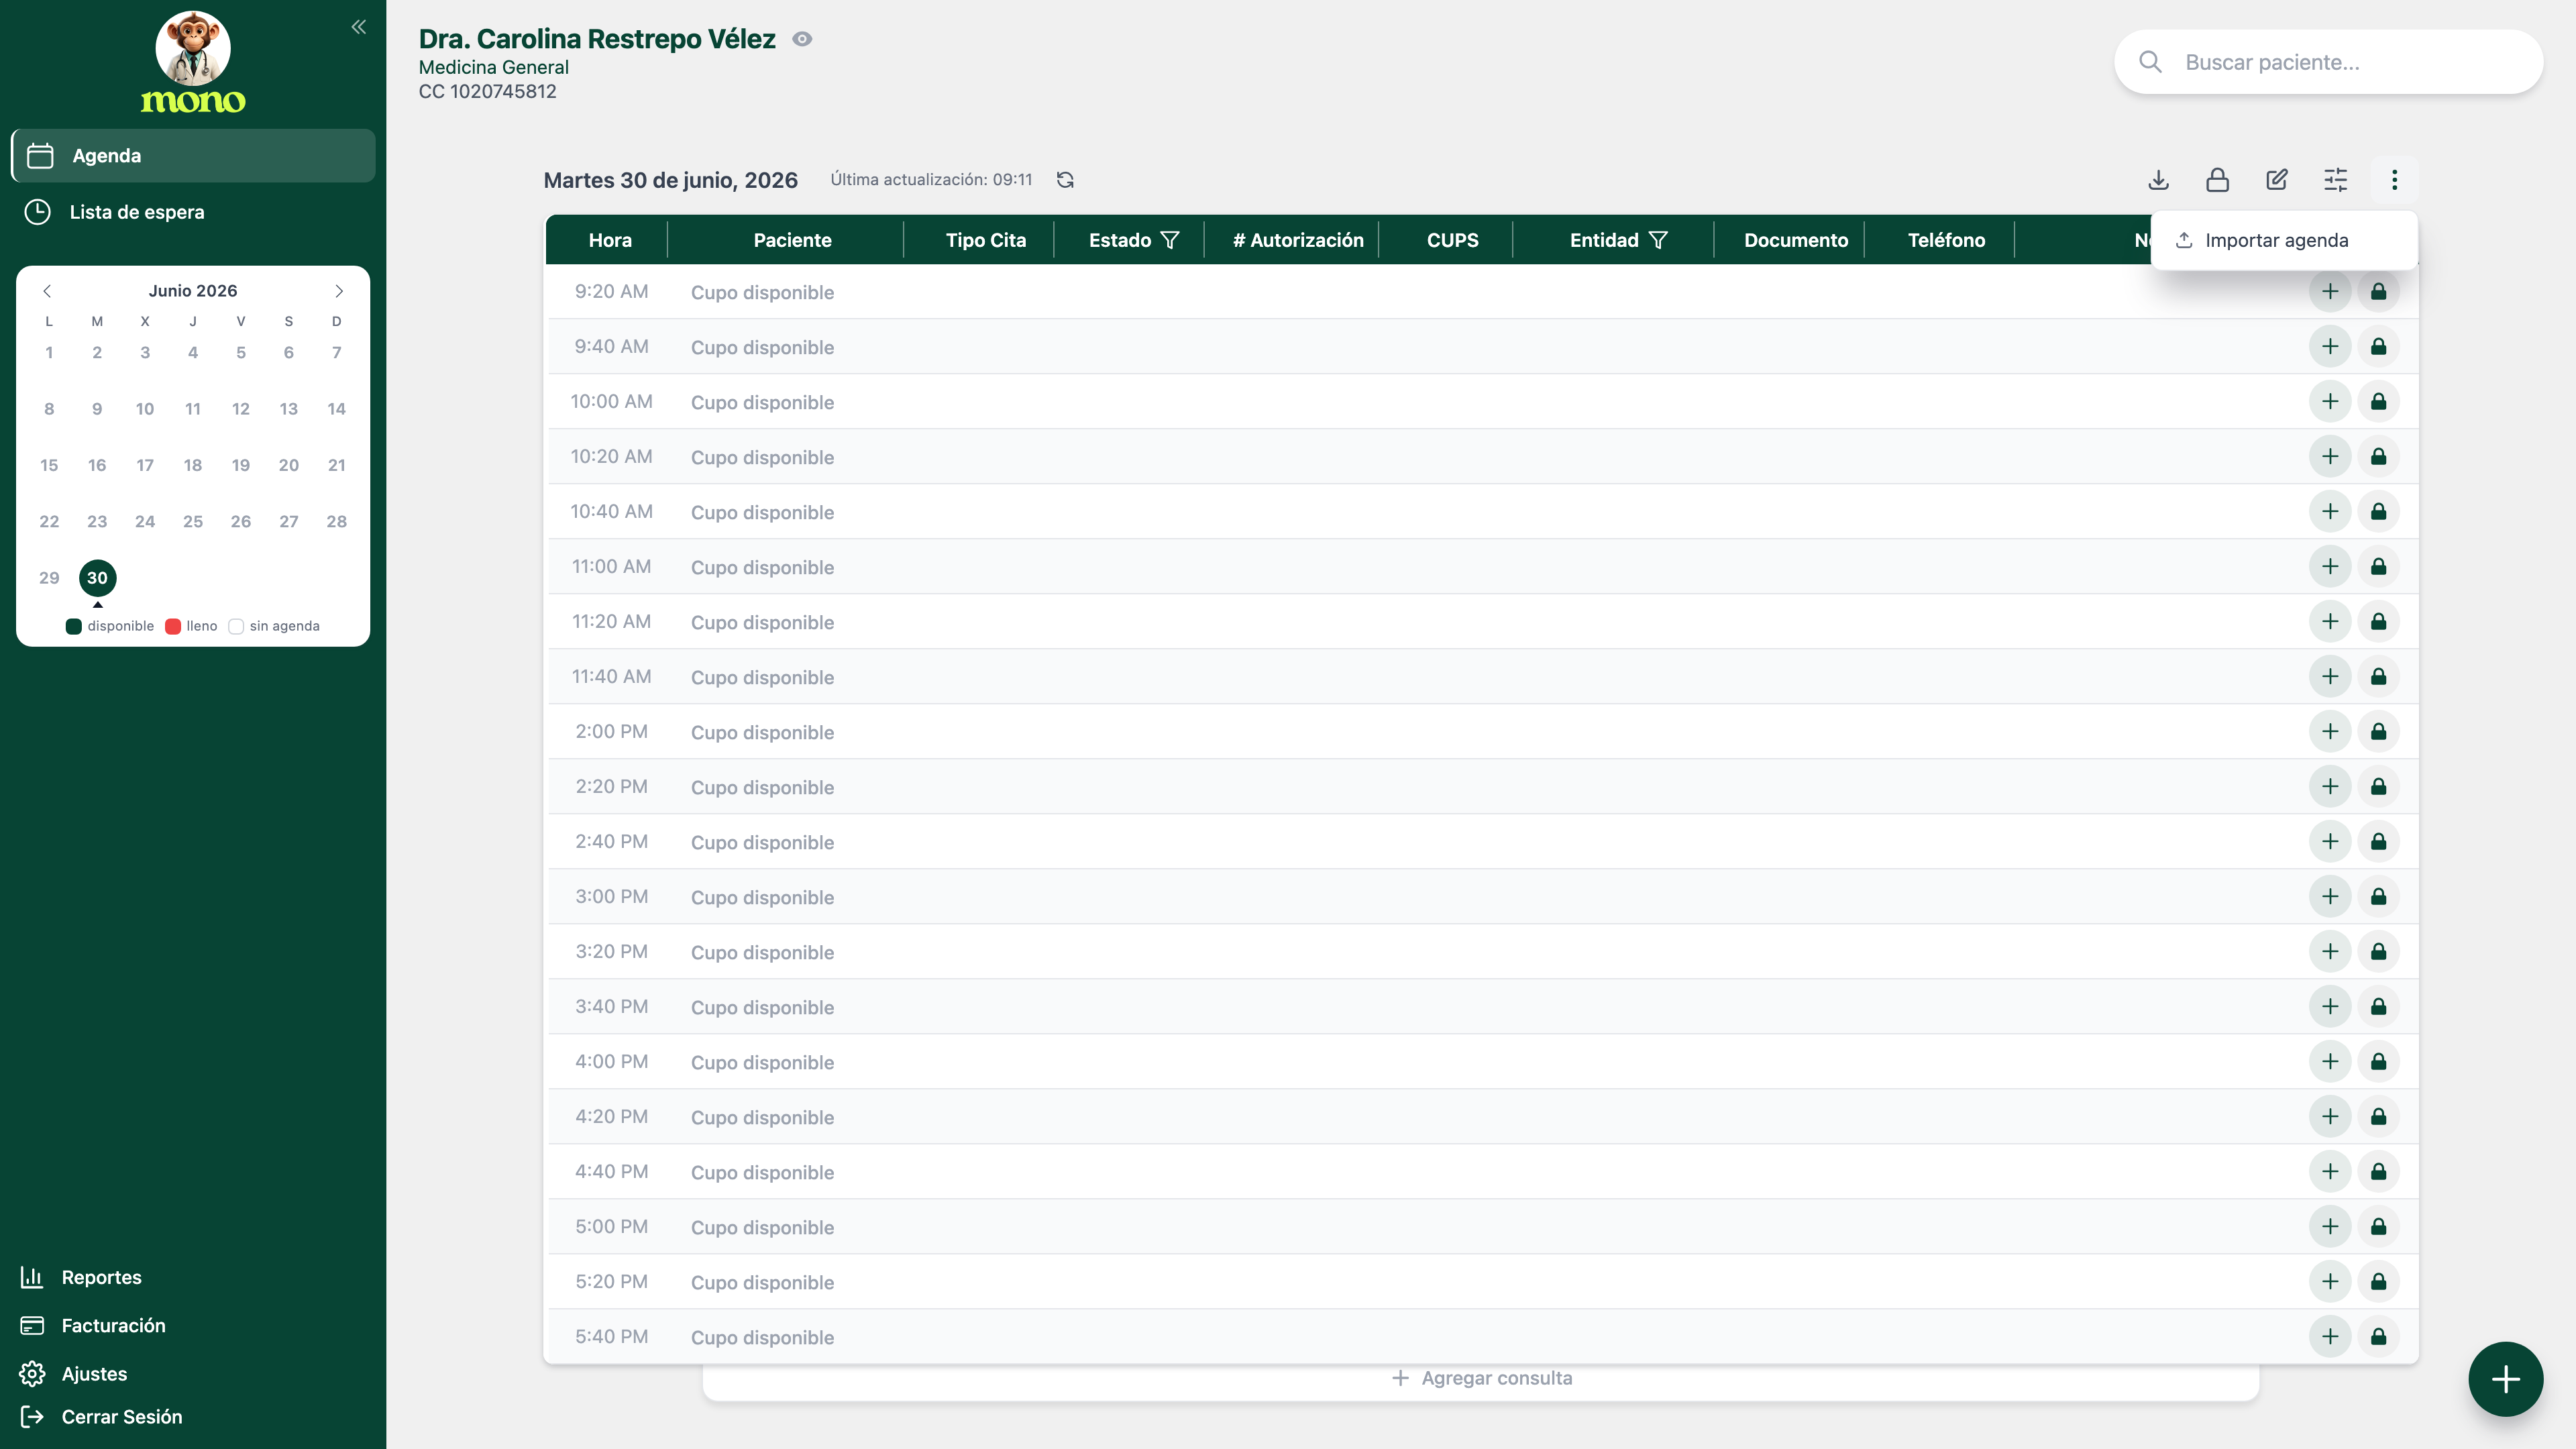Toggle the three-dot more options menu
Viewport: 2576px width, 1449px height.
pyautogui.click(x=2395, y=180)
